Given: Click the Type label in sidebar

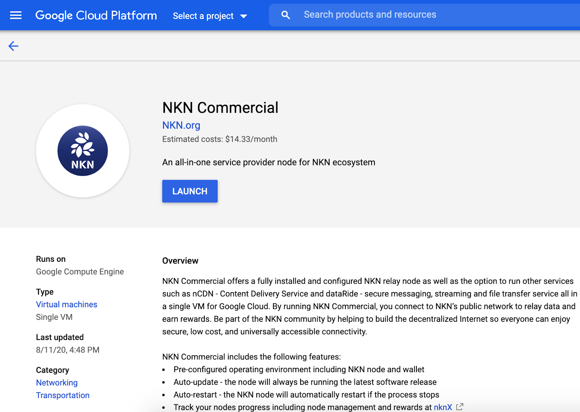Looking at the screenshot, I should (x=45, y=292).
